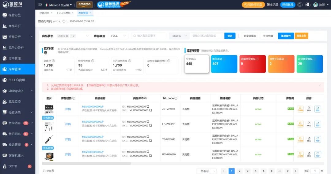331x174 pixels.
Task: Click the 备注 note icon for RTNR80699
Action: pyautogui.click(x=309, y=154)
